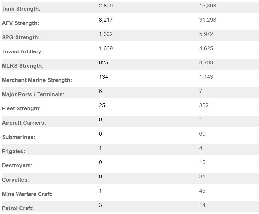Viewport: 259px width, 214px height.
Task: Select the Destroyers row label
Action: click(17, 166)
